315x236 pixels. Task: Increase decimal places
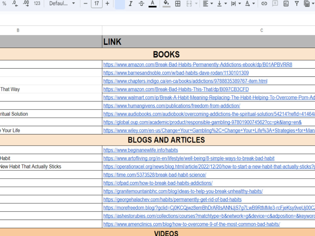pos(26,4)
